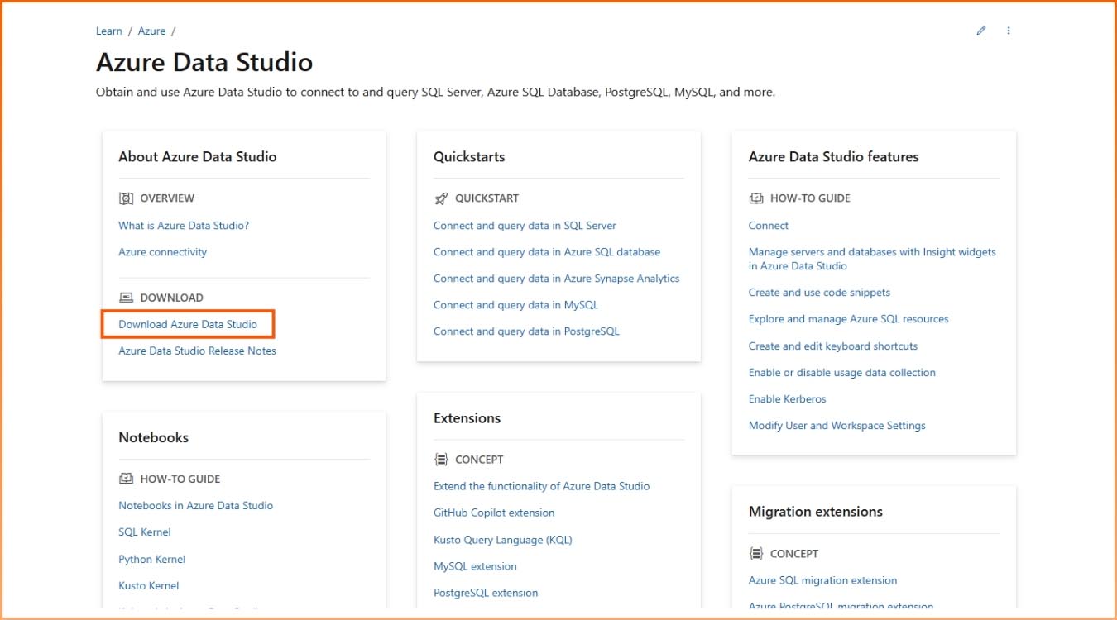Click the Azure Data Studio features heading
Image resolution: width=1117 pixels, height=620 pixels.
[x=834, y=156]
